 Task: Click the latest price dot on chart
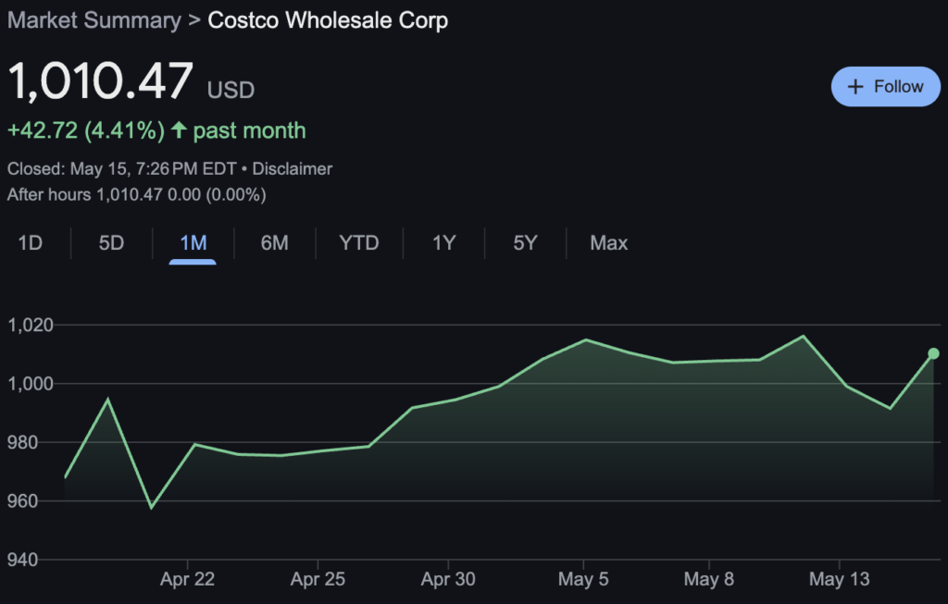pyautogui.click(x=933, y=353)
